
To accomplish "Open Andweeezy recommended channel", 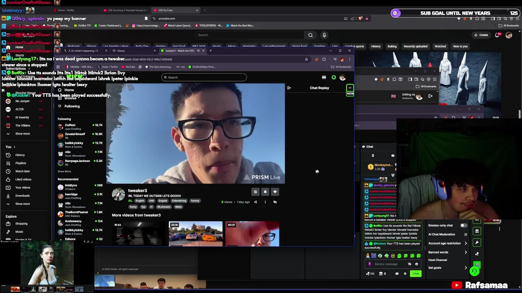I will tap(80, 222).
